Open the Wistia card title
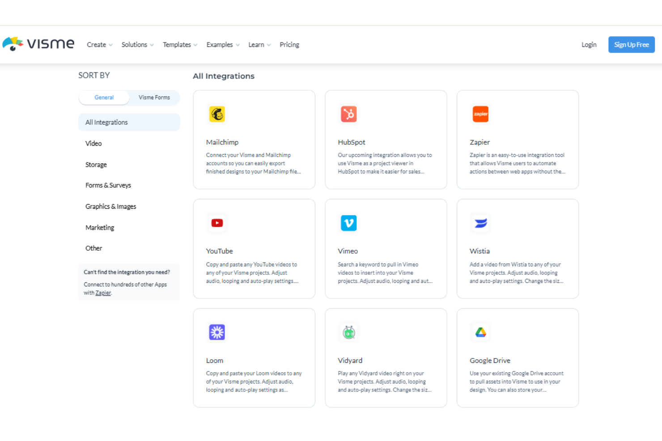The image size is (662, 441). click(x=480, y=251)
